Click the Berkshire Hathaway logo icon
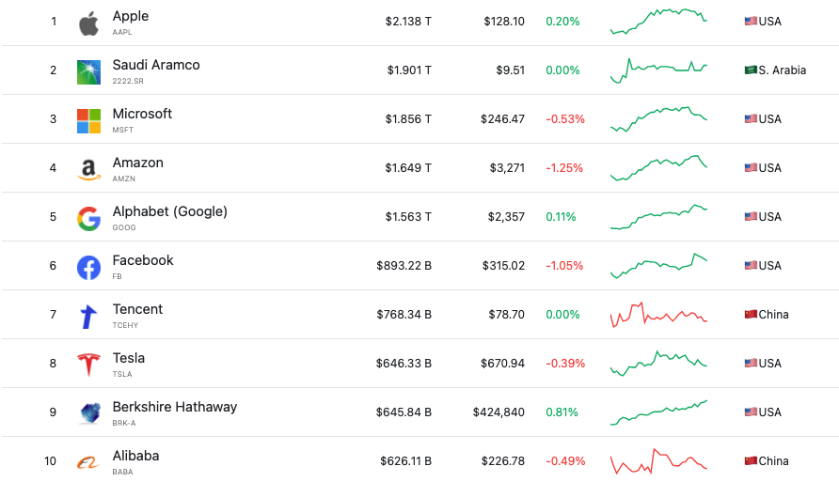The image size is (839, 482). (88, 413)
